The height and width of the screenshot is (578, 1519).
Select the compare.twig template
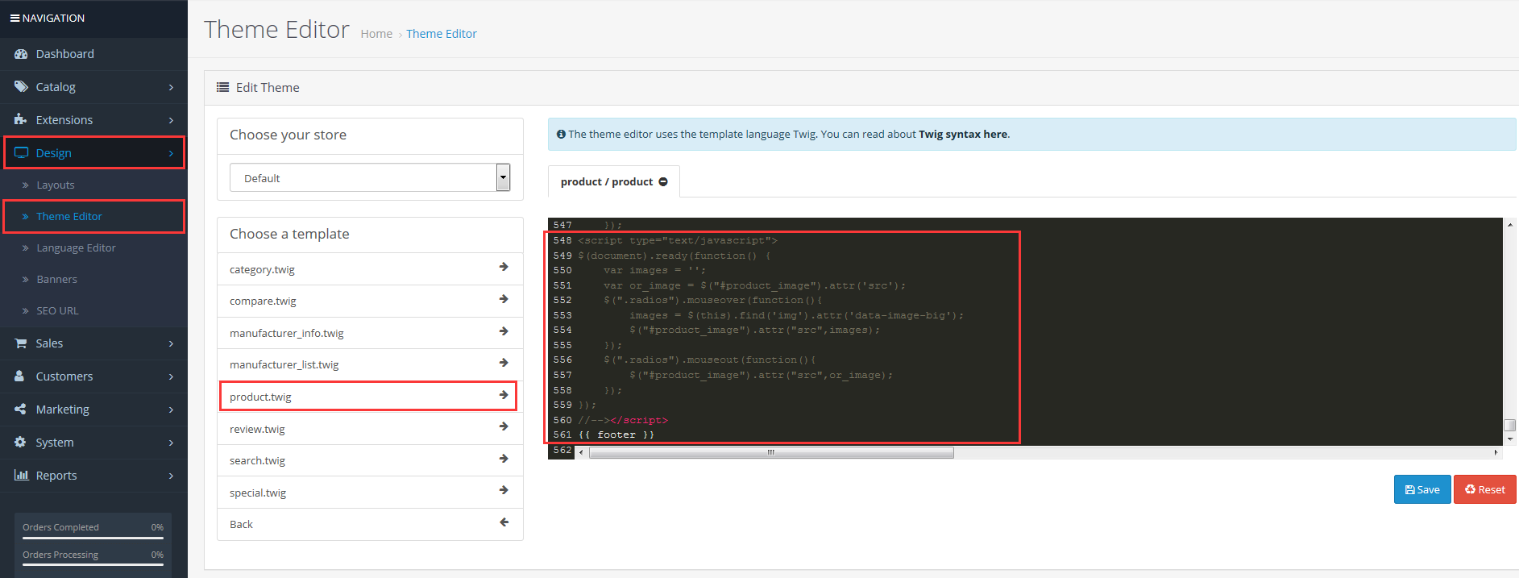[370, 301]
